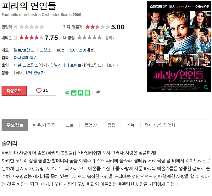
Task: Open help icon next to 네티즌
Action: [15, 38]
